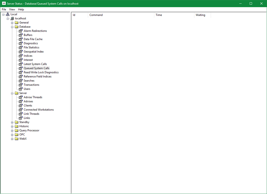The image size is (267, 194).
Task: Click the Historic folder icon
Action: point(16,126)
